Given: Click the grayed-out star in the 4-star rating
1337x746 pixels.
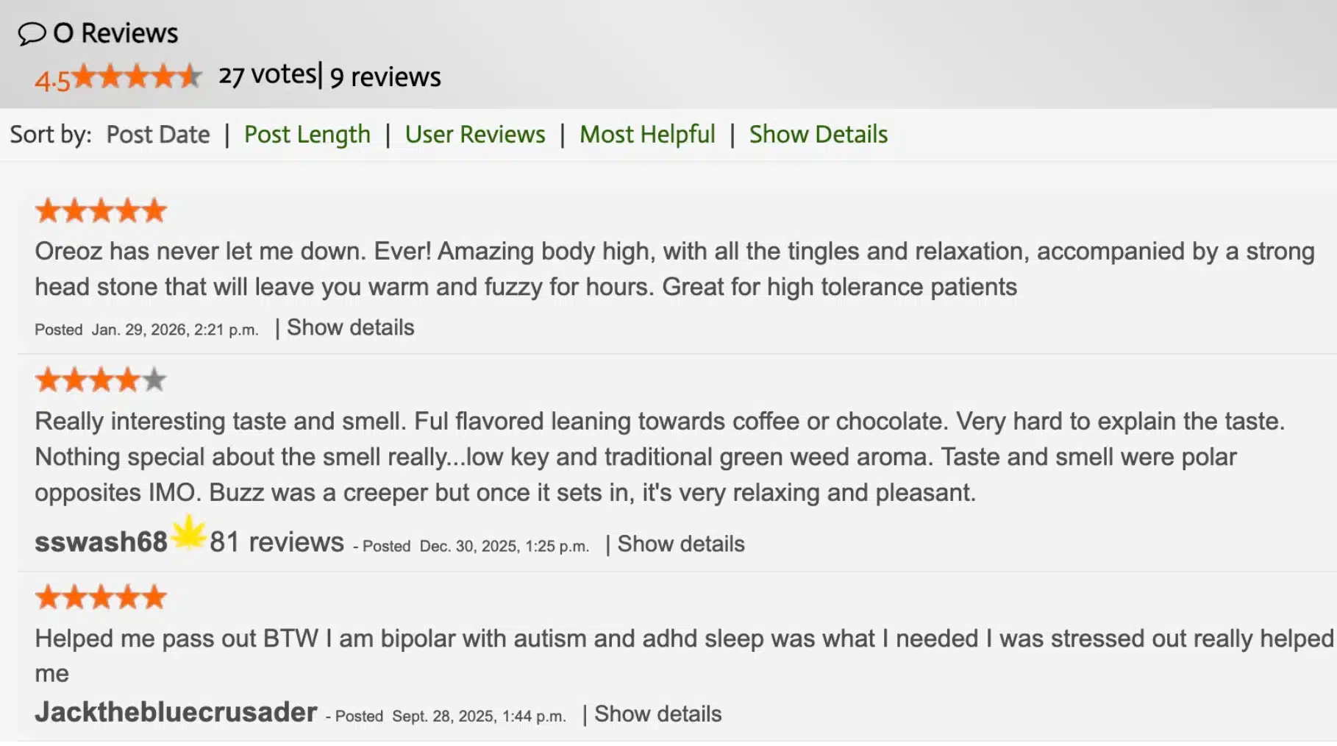Looking at the screenshot, I should click(153, 380).
